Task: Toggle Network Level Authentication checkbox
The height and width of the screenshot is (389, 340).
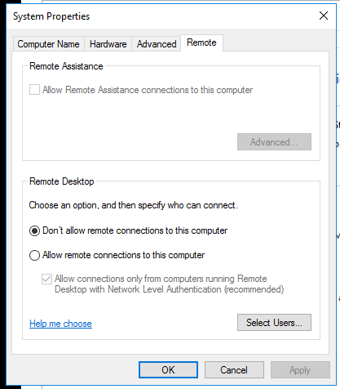Action: (46, 279)
